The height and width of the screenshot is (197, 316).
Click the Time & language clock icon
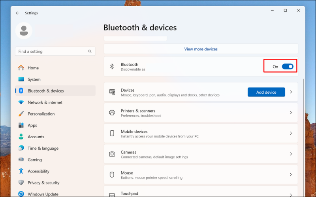click(21, 148)
